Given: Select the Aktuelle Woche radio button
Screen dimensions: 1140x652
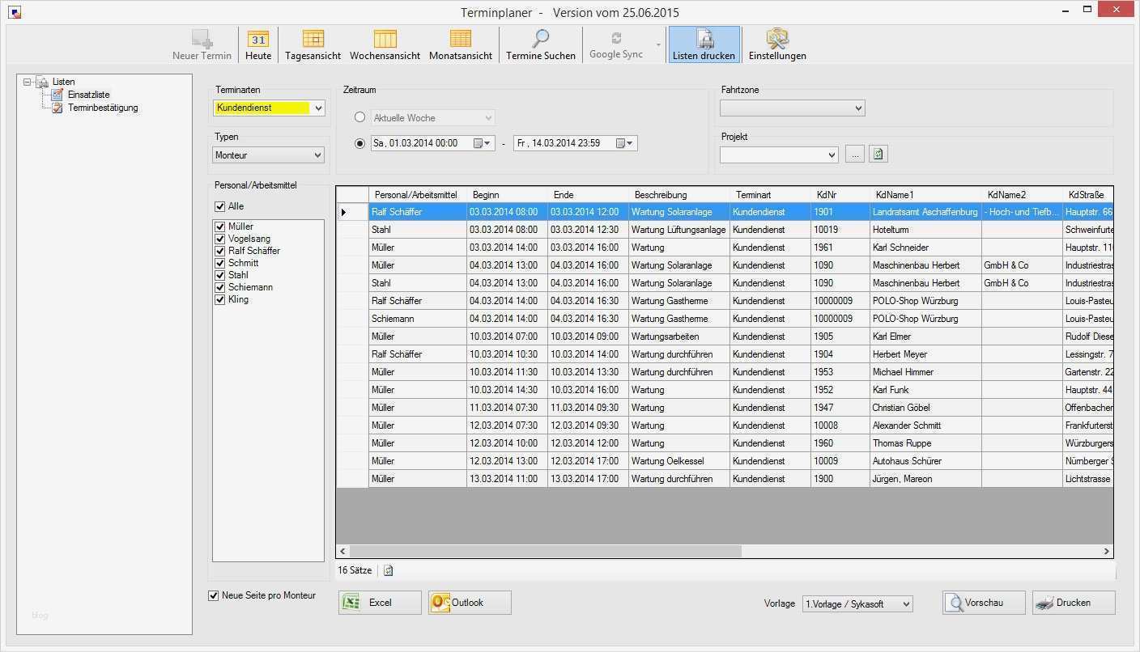Looking at the screenshot, I should coord(360,118).
